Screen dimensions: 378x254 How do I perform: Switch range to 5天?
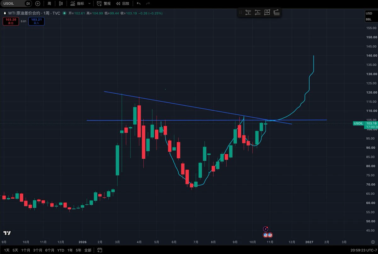(15, 250)
